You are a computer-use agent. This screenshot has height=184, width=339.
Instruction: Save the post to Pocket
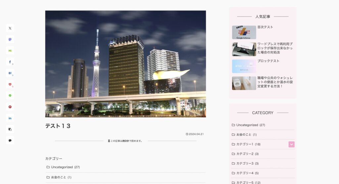tap(10, 84)
